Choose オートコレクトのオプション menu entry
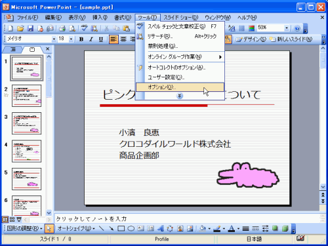328x246 pixels. [180, 68]
